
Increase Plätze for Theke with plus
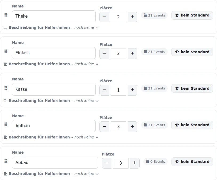coord(132,17)
